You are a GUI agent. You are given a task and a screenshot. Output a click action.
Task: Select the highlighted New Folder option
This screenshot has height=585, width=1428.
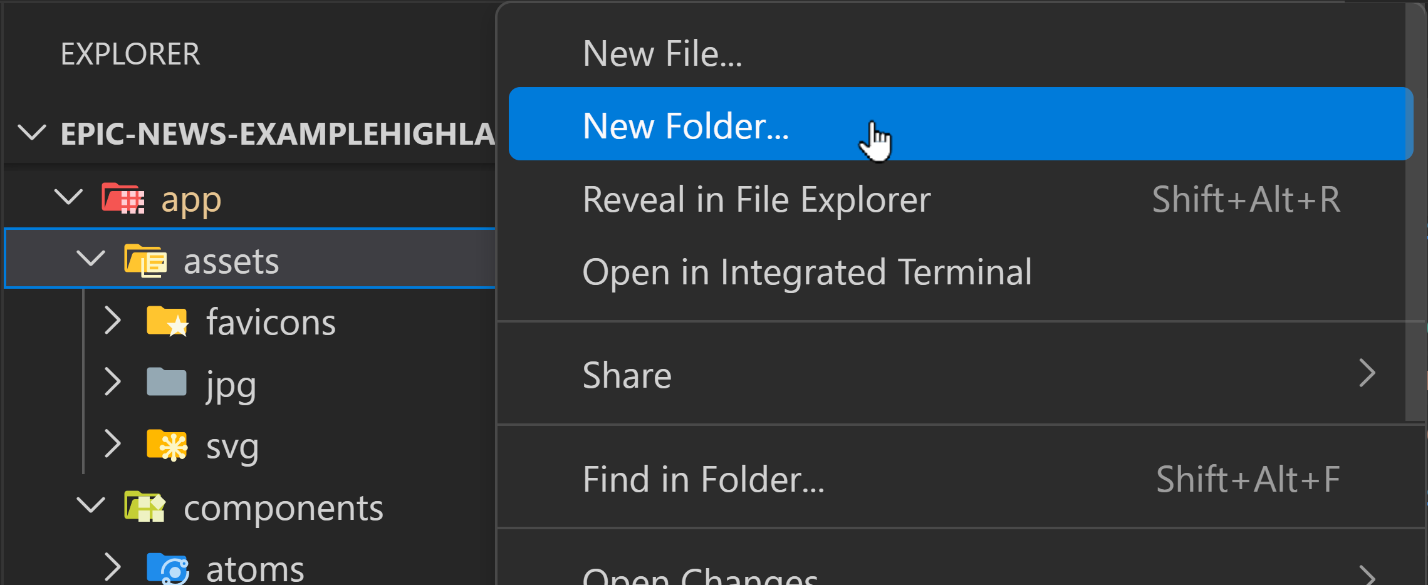tap(685, 125)
